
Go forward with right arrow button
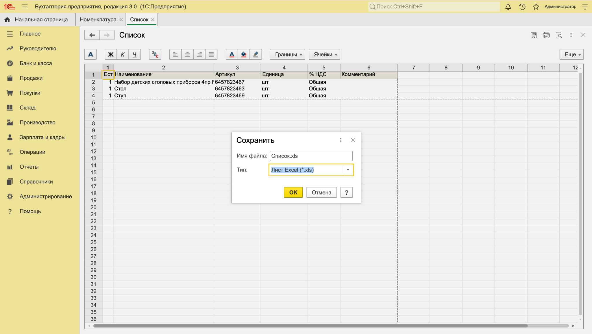[107, 35]
